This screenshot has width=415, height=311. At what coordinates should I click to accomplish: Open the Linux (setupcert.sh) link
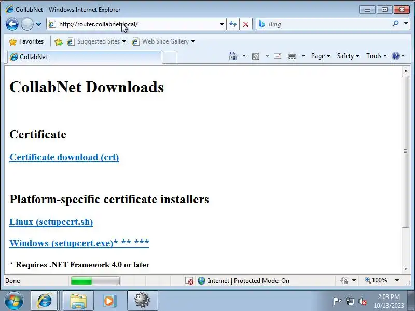coord(51,222)
